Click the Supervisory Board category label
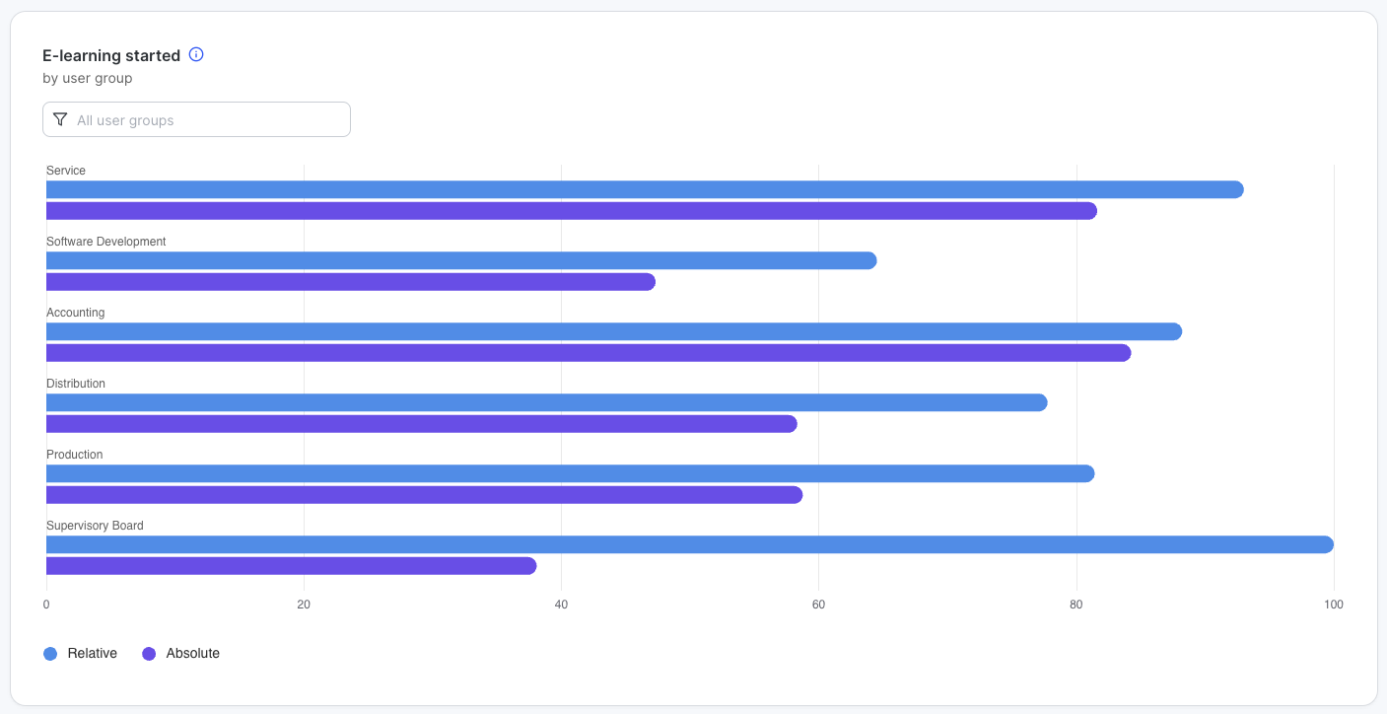The image size is (1387, 714). [x=95, y=526]
